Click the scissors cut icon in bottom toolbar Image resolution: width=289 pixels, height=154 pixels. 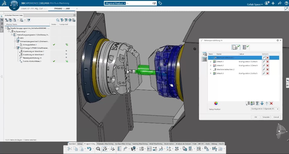tap(70, 149)
